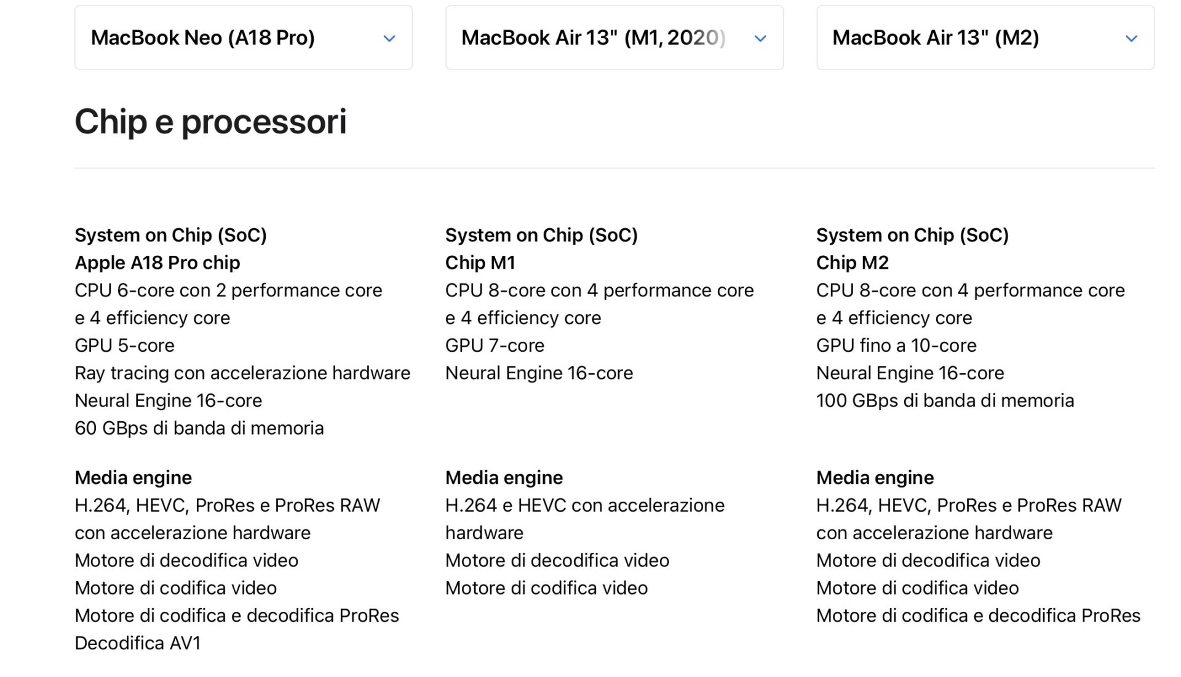Click "60 GBps di banda di memoria" text

tap(199, 429)
